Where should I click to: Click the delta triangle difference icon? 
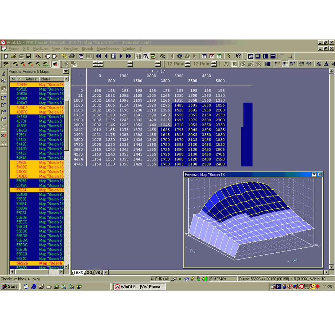click(x=326, y=64)
